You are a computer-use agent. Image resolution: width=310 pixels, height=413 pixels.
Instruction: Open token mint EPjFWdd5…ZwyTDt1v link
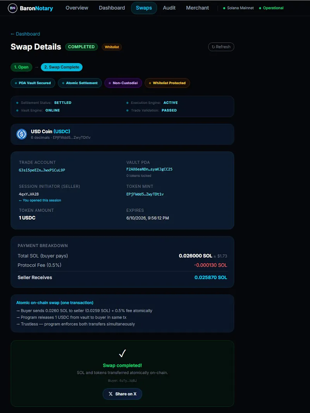click(x=145, y=194)
